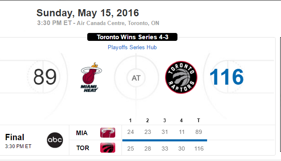Viewport: 281px width, 161px height.
Task: Select the MIA team abbreviation
Action: click(x=82, y=133)
